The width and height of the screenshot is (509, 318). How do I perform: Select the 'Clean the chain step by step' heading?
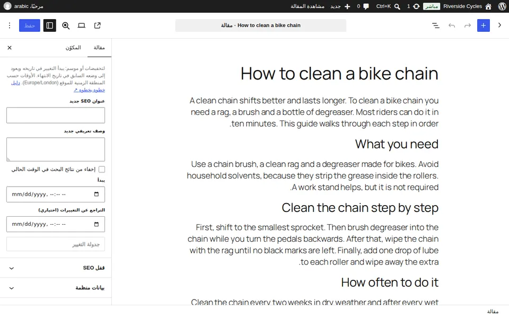coord(360,208)
